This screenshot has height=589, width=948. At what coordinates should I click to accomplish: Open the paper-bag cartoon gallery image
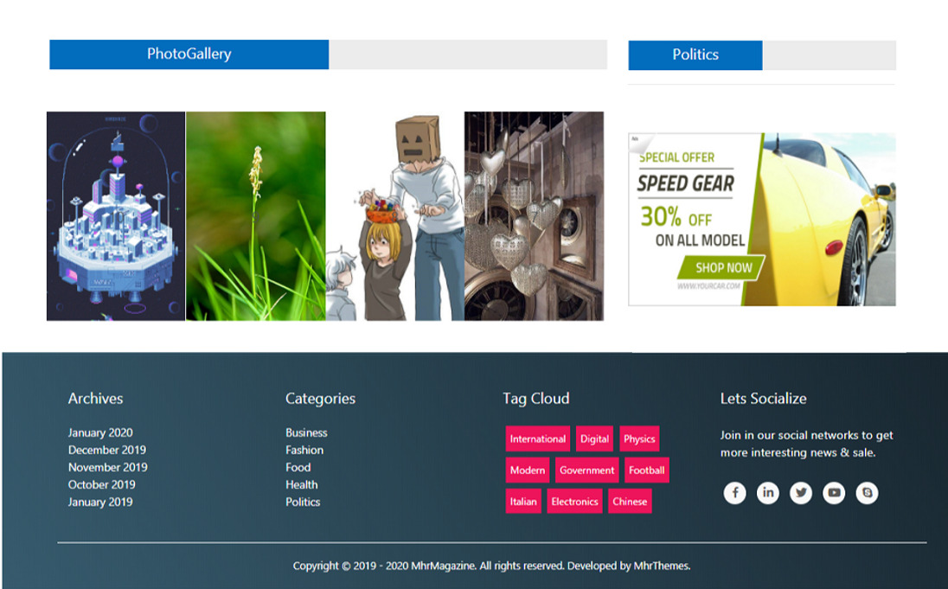pyautogui.click(x=394, y=216)
